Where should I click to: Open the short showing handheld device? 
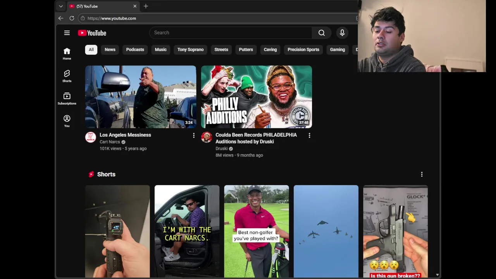click(x=117, y=231)
